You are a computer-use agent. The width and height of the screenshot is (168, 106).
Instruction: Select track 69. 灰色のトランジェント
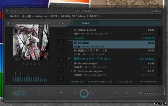coord(114,52)
